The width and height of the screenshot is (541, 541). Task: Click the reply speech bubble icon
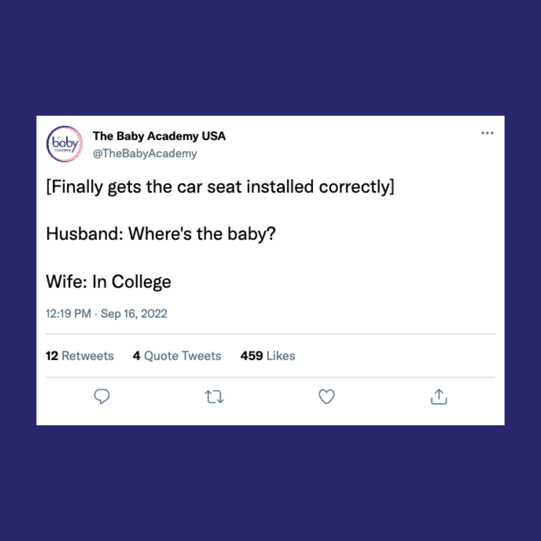(102, 396)
